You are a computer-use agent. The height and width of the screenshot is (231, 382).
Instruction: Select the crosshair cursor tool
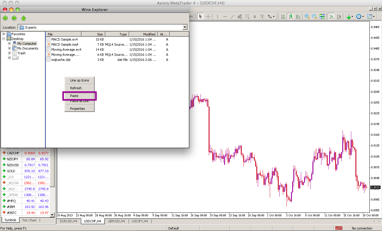click(208, 16)
